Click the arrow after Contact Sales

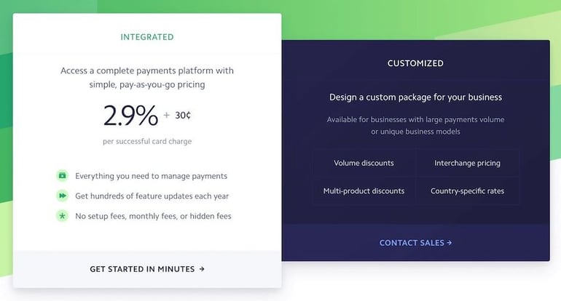450,243
